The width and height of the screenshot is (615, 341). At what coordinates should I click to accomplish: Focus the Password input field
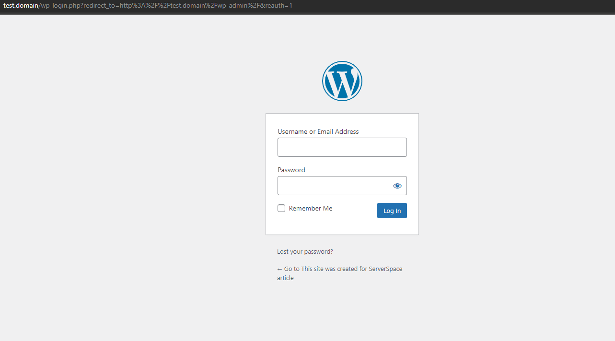tap(342, 186)
